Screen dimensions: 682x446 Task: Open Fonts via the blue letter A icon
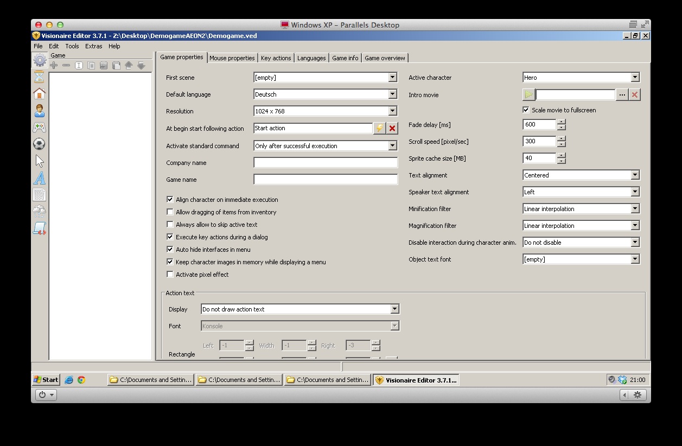[40, 177]
